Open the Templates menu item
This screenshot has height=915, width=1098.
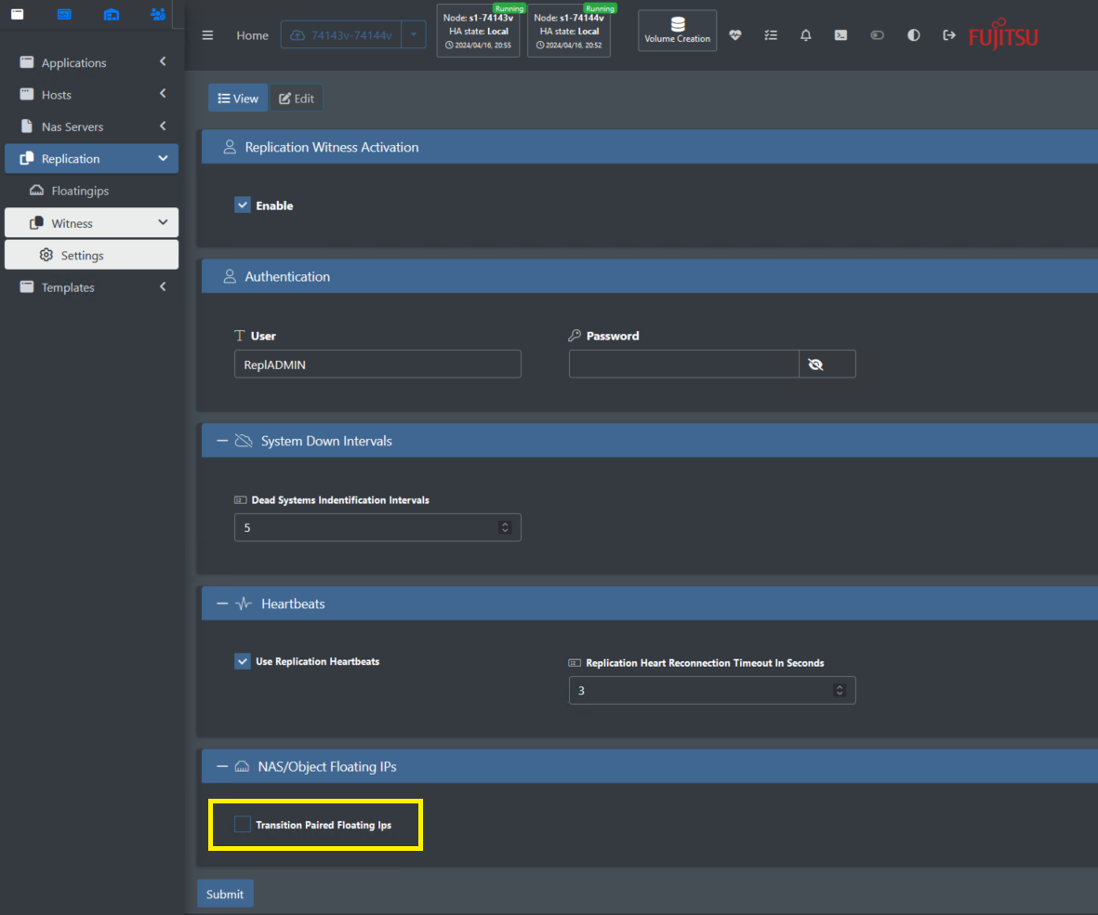(x=92, y=287)
